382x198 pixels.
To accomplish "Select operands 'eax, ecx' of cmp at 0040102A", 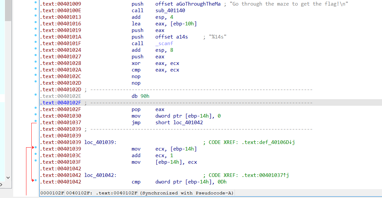I will (167, 70).
